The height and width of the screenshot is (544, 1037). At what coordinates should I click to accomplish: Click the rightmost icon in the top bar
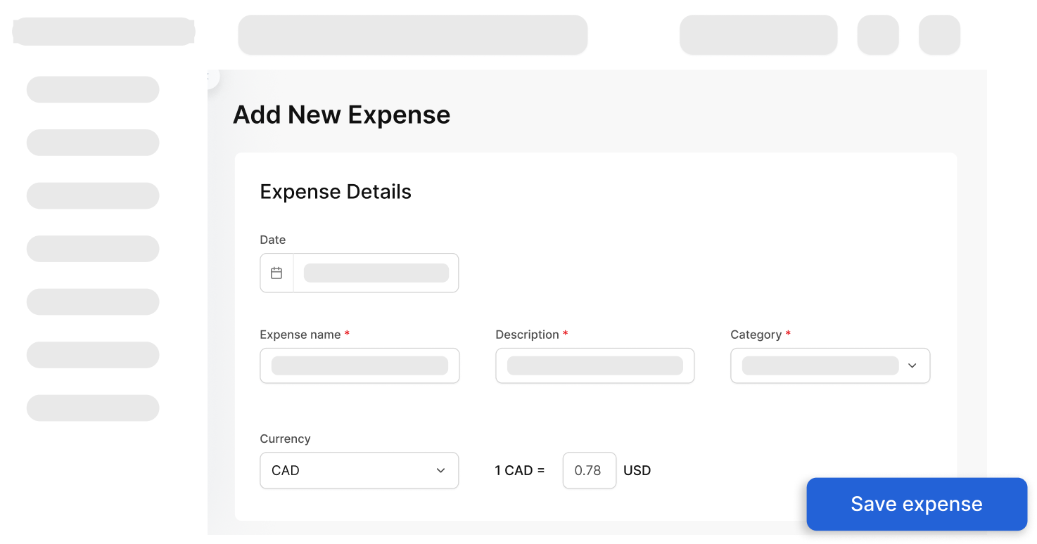point(939,34)
